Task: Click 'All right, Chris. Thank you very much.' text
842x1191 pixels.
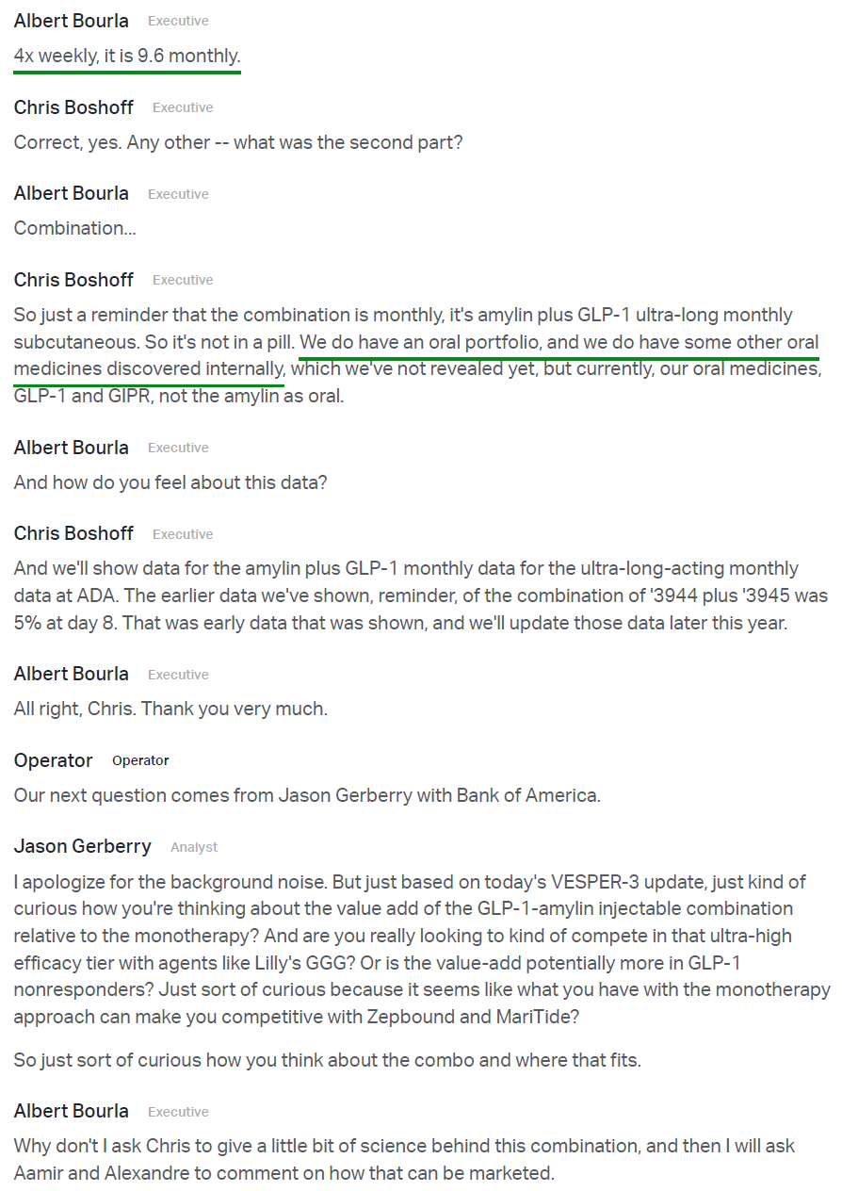Action: pyautogui.click(x=170, y=709)
